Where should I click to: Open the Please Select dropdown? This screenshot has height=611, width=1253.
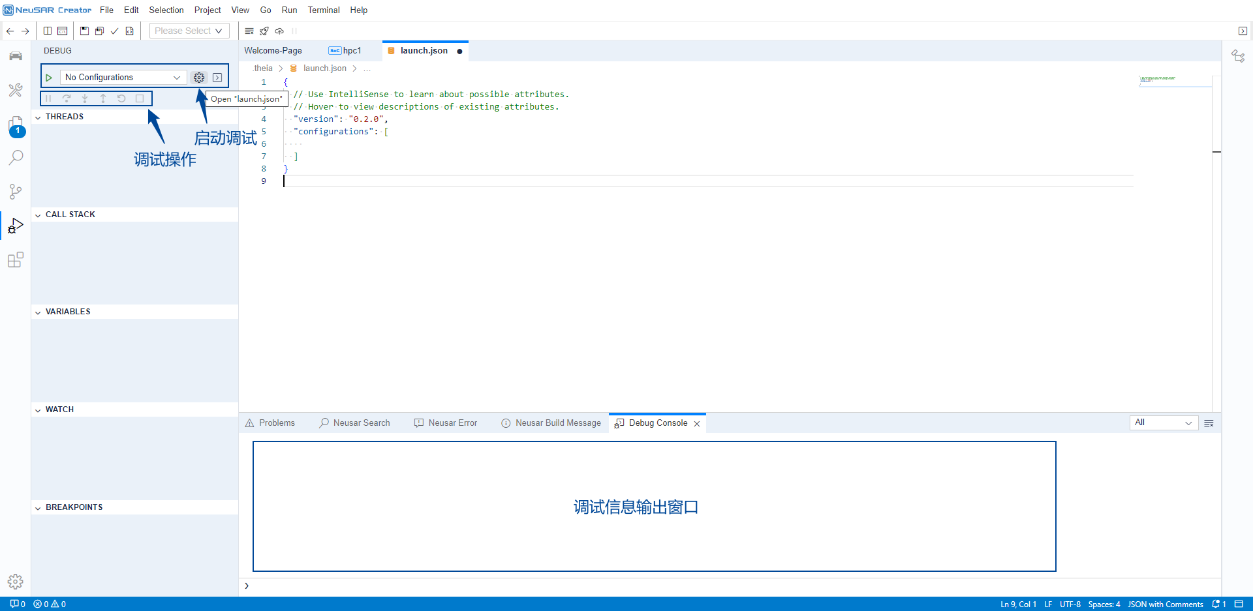click(x=189, y=31)
